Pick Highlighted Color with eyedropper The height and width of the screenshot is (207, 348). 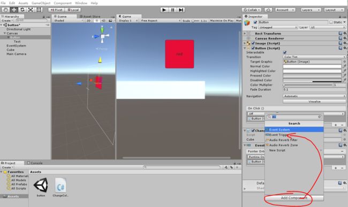[344, 71]
